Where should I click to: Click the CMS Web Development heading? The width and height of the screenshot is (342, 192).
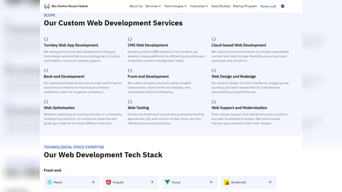[x=148, y=45]
